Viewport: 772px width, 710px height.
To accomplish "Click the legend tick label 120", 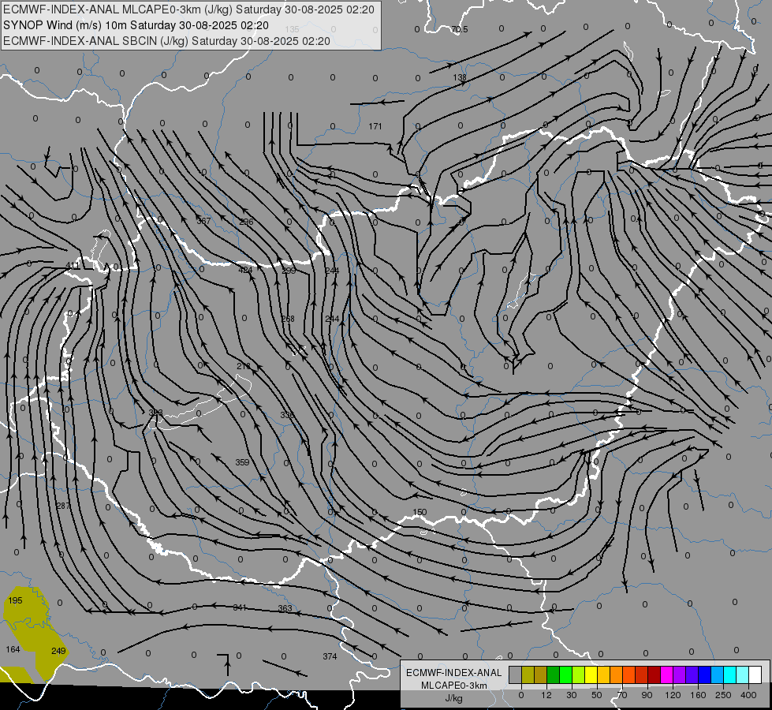I will [673, 695].
